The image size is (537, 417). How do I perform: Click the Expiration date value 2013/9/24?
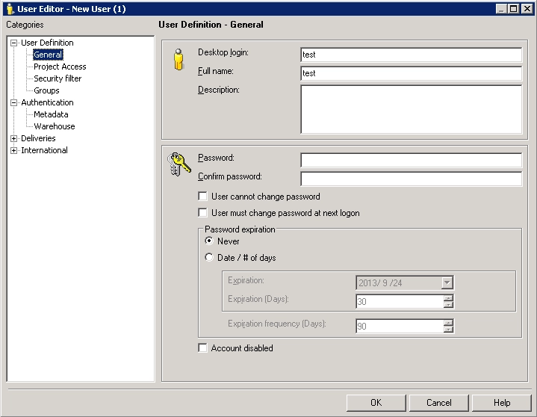tap(380, 283)
